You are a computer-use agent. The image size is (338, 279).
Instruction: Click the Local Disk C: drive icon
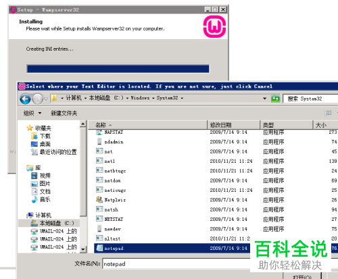tap(34, 223)
